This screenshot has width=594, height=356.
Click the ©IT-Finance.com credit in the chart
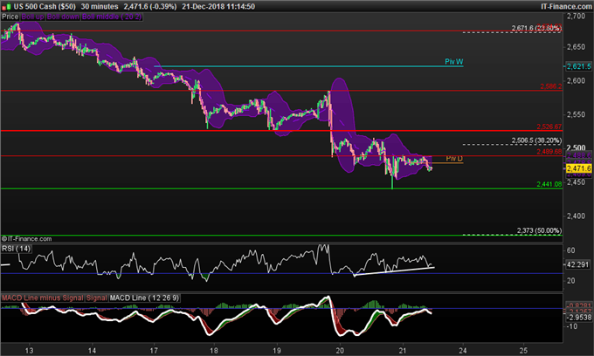(x=26, y=239)
